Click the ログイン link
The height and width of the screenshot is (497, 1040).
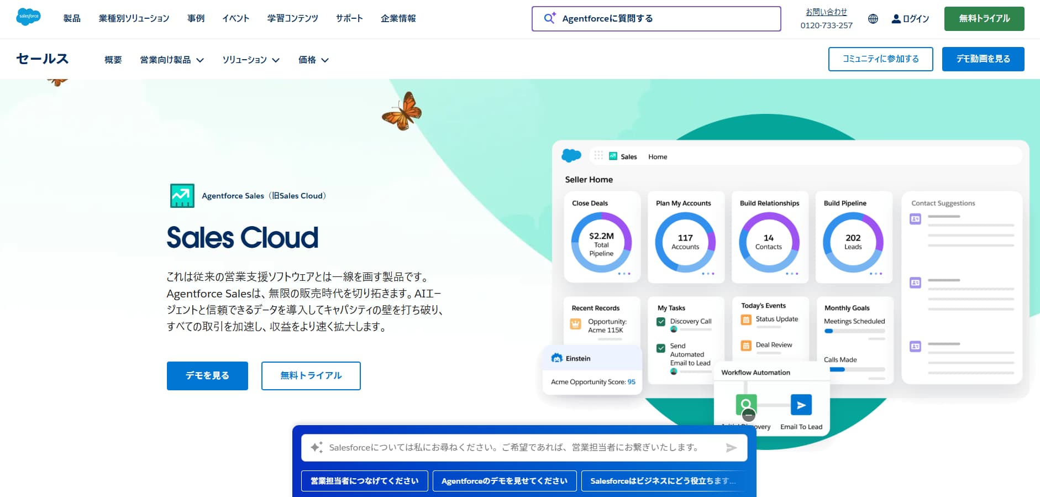coord(916,19)
